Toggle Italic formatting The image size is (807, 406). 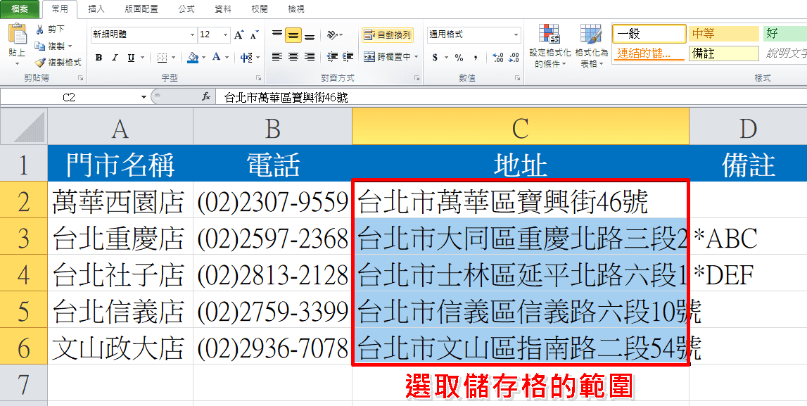(x=115, y=58)
